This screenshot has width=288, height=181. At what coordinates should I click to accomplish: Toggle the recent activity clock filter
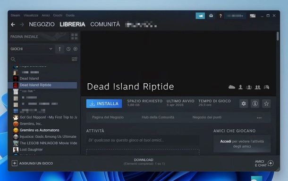(x=68, y=49)
